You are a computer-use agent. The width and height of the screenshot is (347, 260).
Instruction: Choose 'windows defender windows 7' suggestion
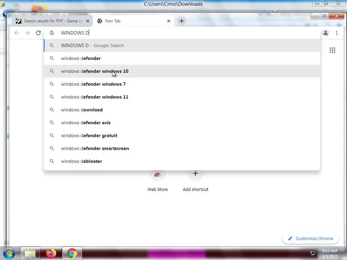click(x=182, y=84)
